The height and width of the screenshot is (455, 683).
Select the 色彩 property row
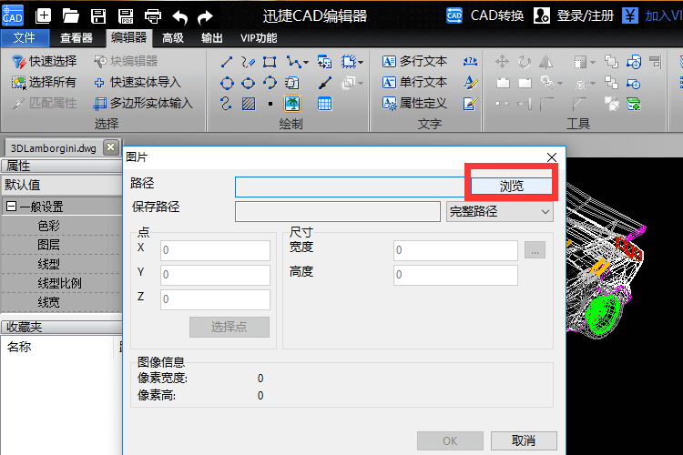pos(61,226)
